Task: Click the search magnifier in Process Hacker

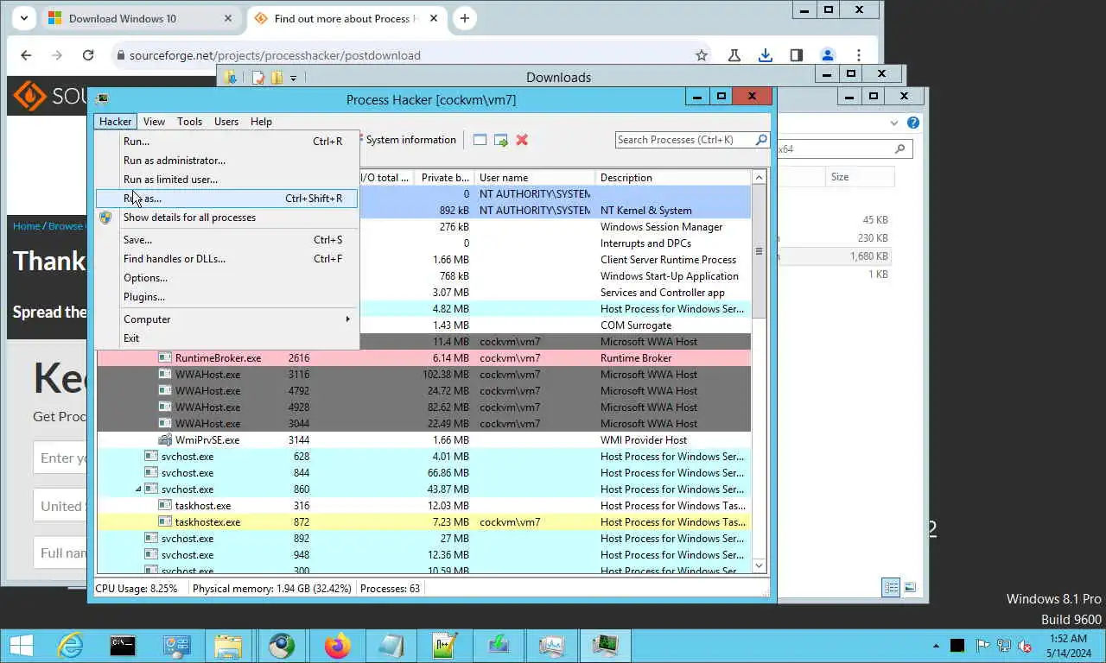Action: tap(761, 140)
